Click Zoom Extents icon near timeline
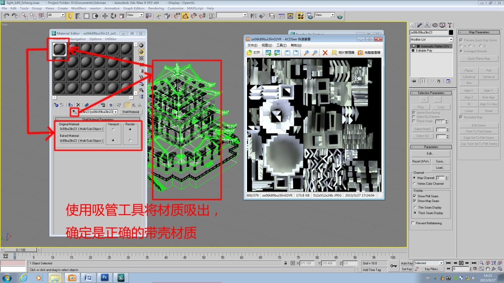The height and width of the screenshot is (283, 504). click(x=494, y=263)
